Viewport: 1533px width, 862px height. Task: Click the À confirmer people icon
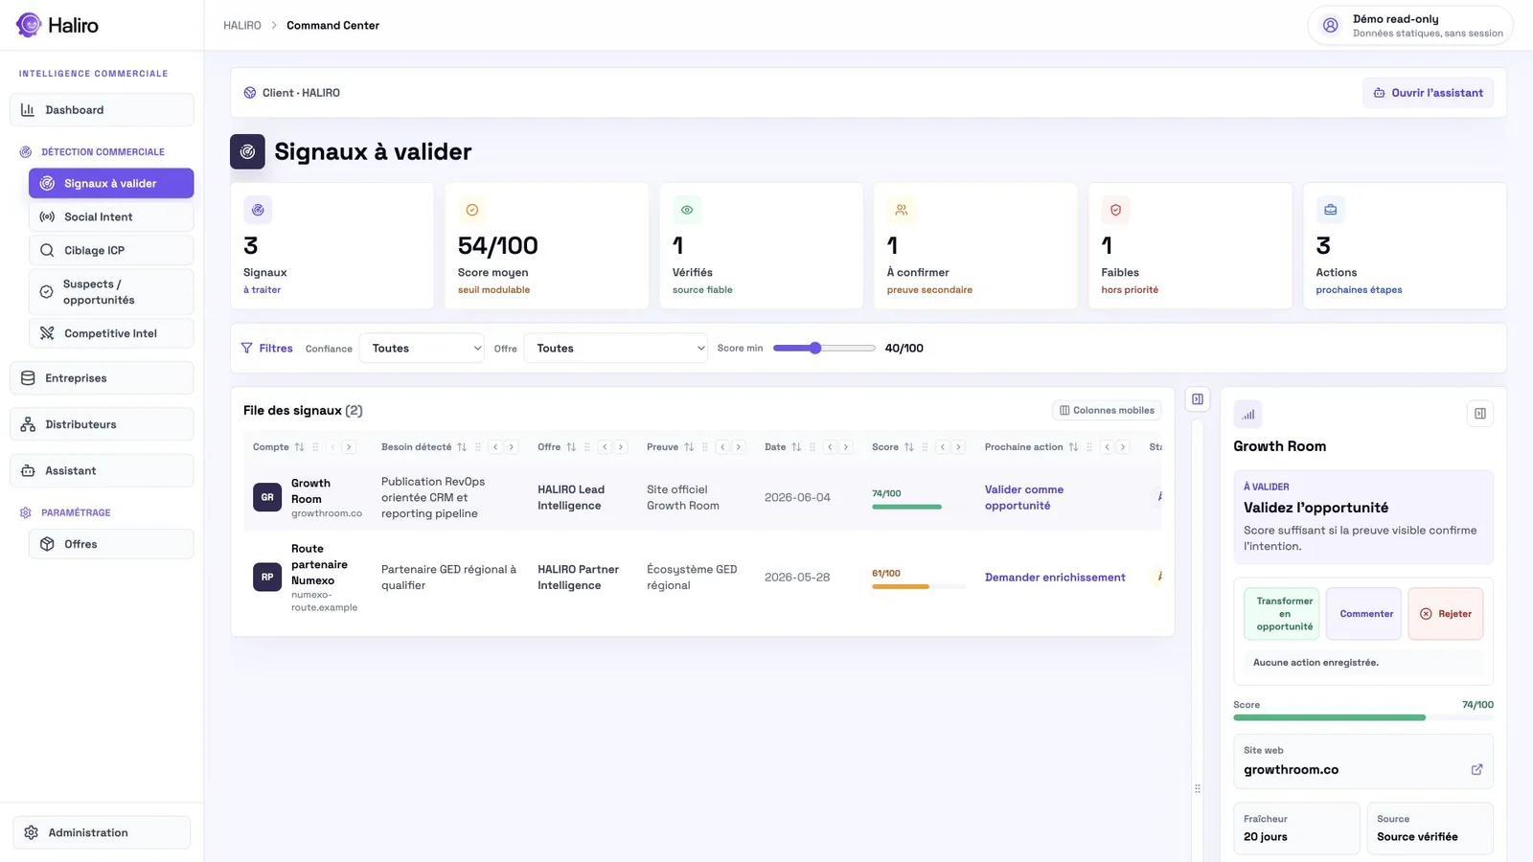(x=902, y=210)
